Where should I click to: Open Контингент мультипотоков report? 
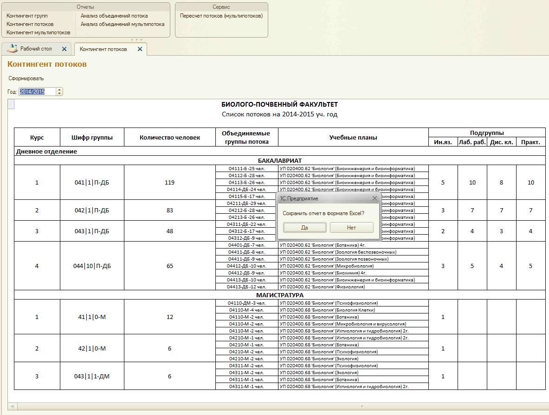(x=38, y=32)
